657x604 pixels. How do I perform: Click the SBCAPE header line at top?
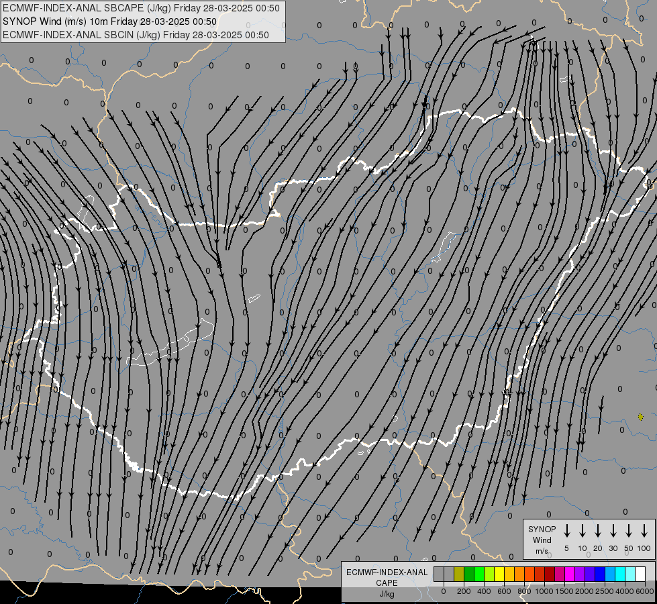(x=141, y=8)
